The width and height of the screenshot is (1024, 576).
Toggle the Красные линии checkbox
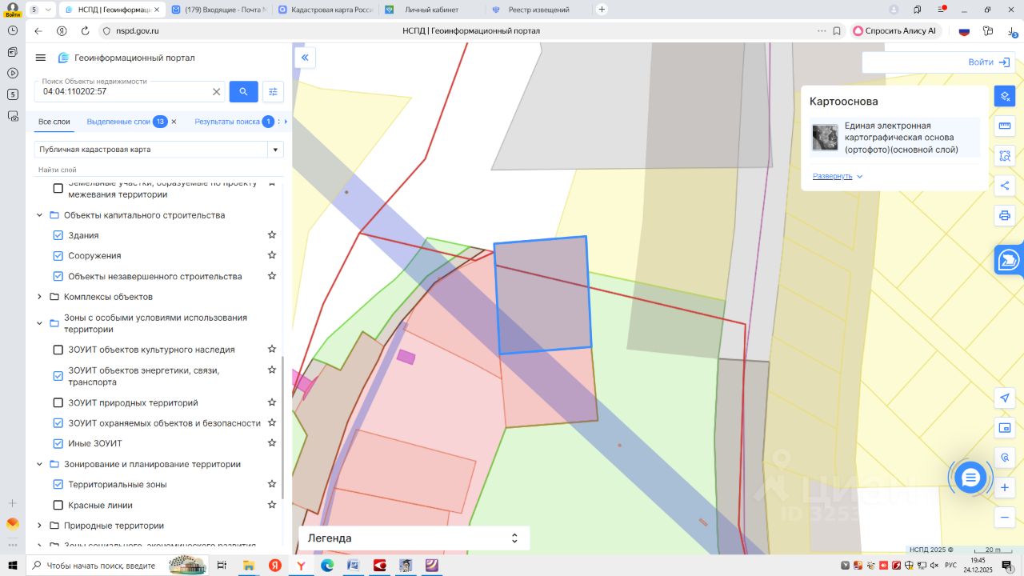[58, 505]
